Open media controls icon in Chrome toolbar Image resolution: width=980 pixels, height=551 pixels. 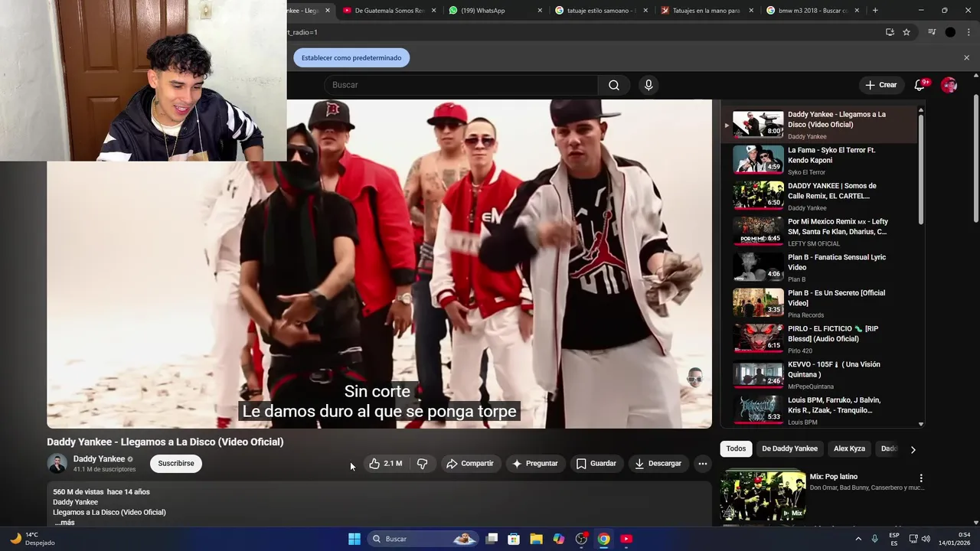coord(932,32)
